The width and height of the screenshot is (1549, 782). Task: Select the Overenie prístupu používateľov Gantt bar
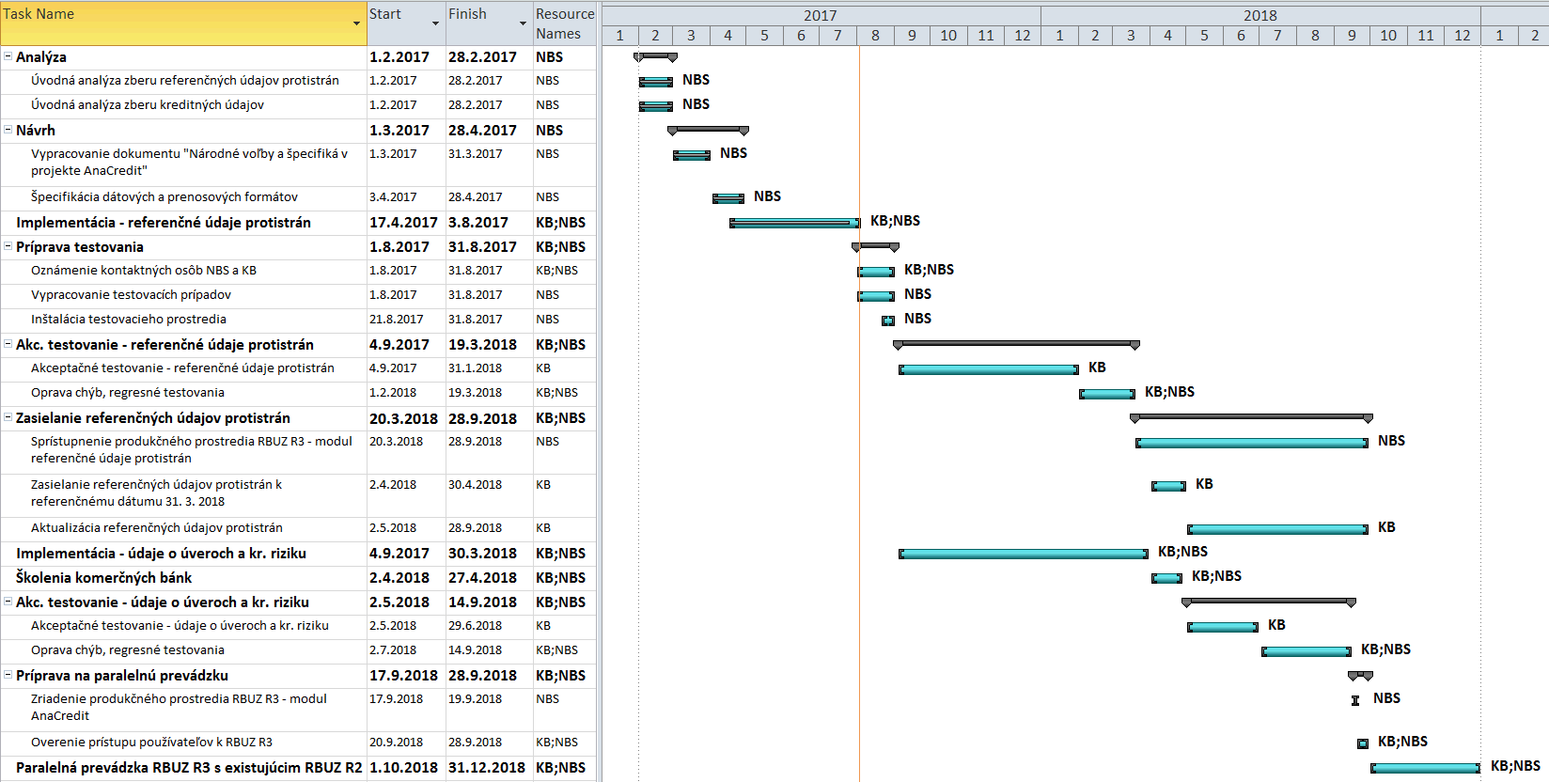pos(1363,743)
